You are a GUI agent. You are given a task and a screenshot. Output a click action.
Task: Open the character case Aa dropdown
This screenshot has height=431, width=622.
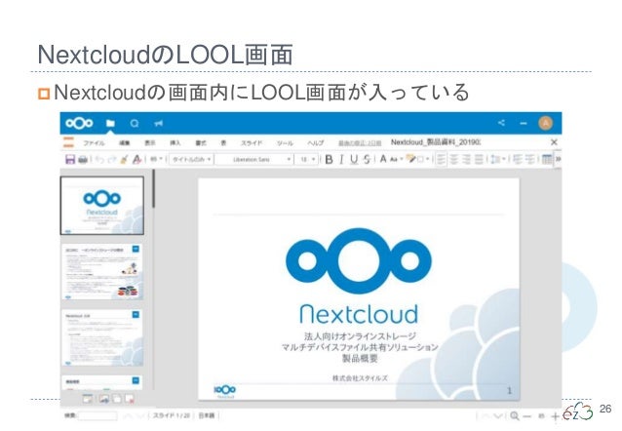[396, 159]
